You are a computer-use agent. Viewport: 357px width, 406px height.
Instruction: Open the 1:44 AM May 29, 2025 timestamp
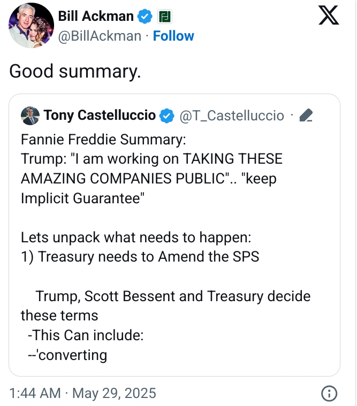coord(83,393)
